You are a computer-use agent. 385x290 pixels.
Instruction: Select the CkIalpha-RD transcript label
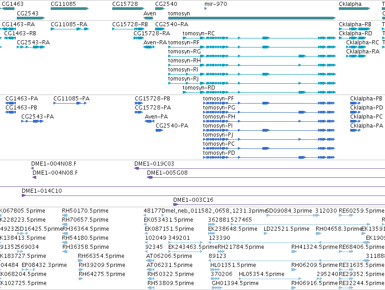[x=356, y=33]
